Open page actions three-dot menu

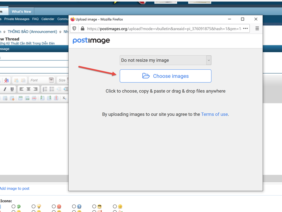pos(245,28)
